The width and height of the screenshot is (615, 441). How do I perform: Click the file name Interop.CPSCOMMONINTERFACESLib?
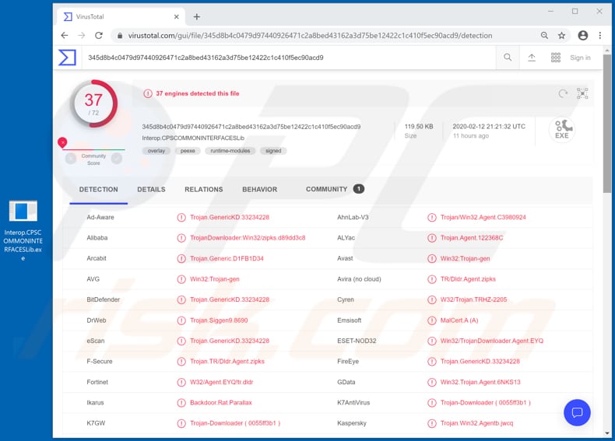tap(193, 138)
